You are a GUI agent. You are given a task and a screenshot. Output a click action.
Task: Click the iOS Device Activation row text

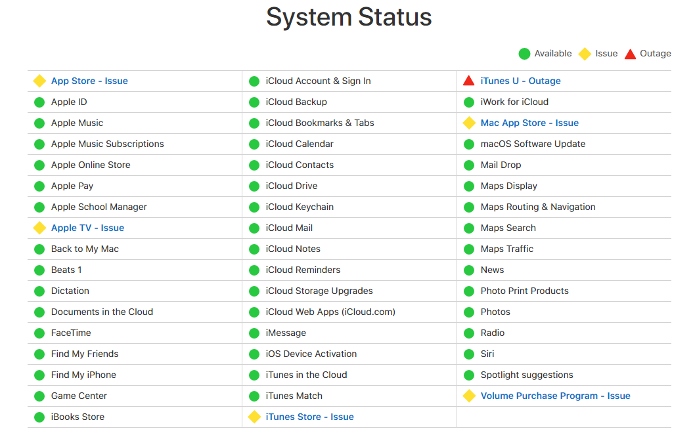click(x=311, y=354)
